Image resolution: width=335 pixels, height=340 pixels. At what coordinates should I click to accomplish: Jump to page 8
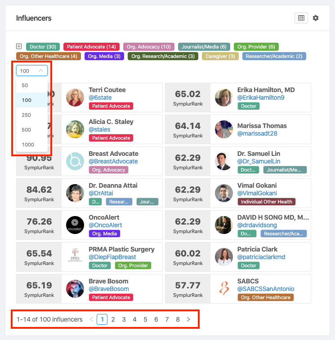click(x=178, y=319)
